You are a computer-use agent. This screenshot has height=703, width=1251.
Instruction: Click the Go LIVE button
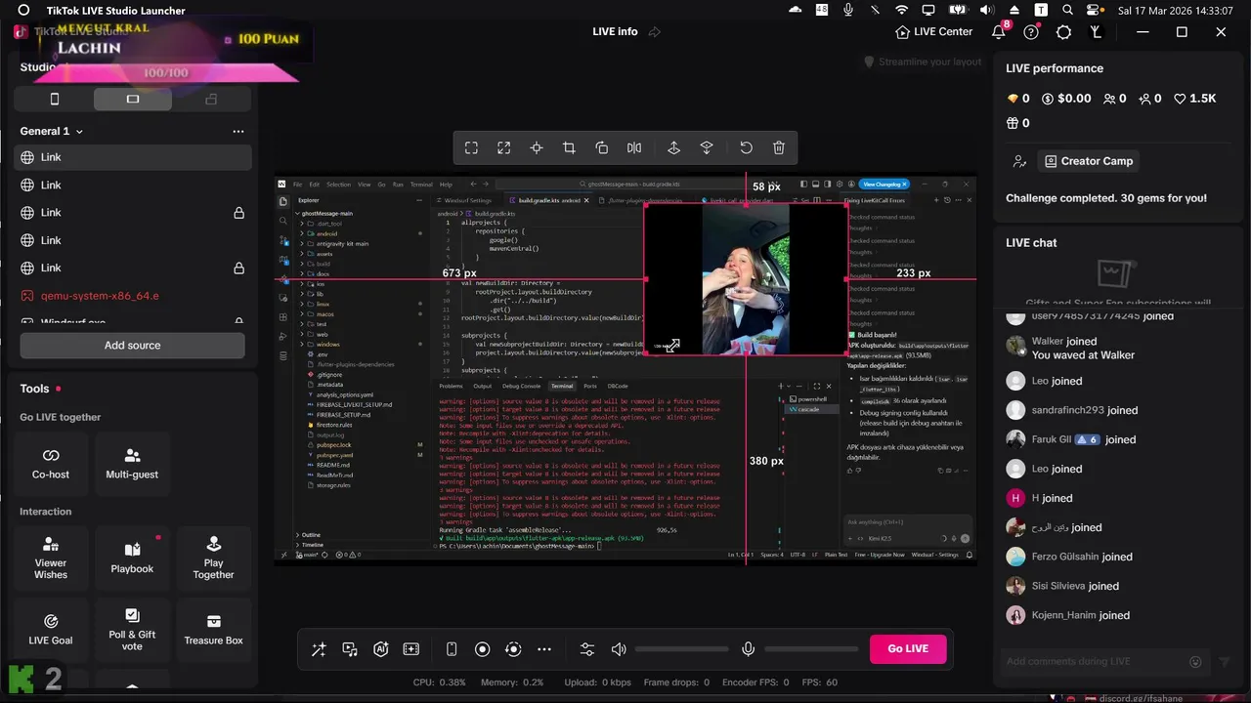point(908,648)
